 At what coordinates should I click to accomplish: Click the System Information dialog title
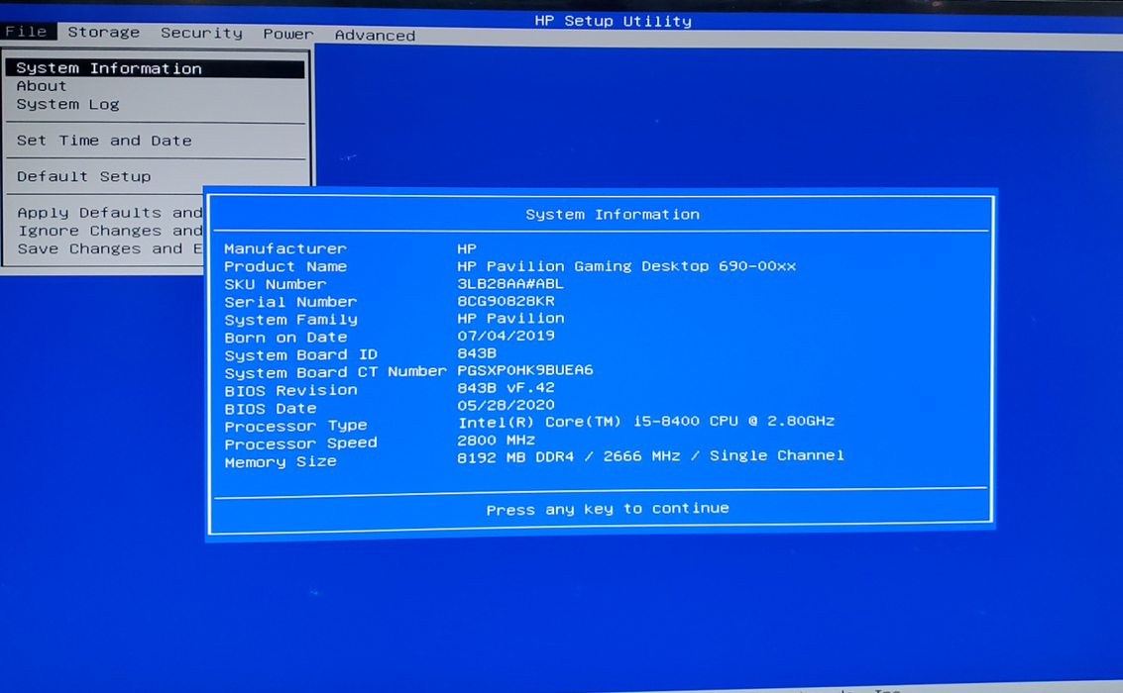coord(613,214)
